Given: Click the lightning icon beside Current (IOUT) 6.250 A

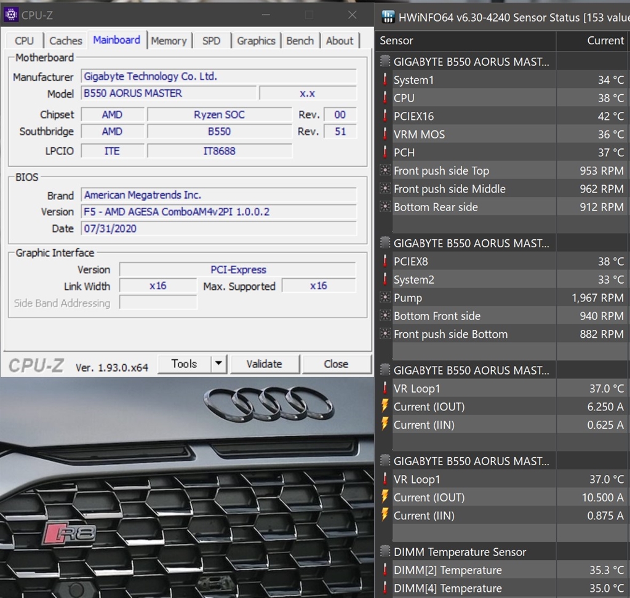Looking at the screenshot, I should click(385, 406).
